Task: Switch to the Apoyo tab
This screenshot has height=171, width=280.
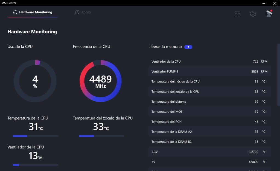Action: tap(83, 12)
